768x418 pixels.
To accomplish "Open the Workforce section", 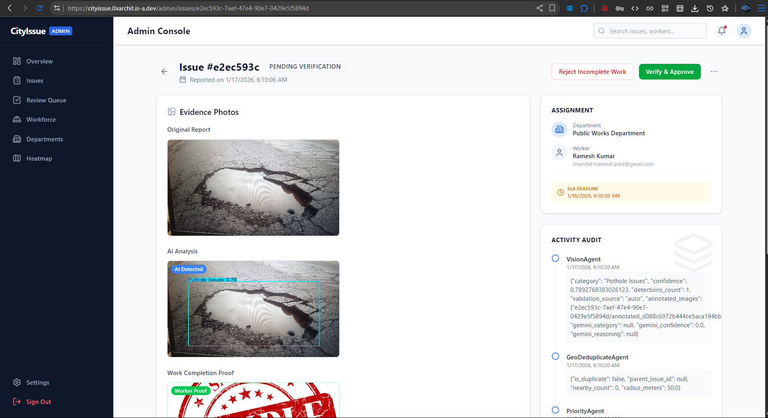I will pos(41,120).
